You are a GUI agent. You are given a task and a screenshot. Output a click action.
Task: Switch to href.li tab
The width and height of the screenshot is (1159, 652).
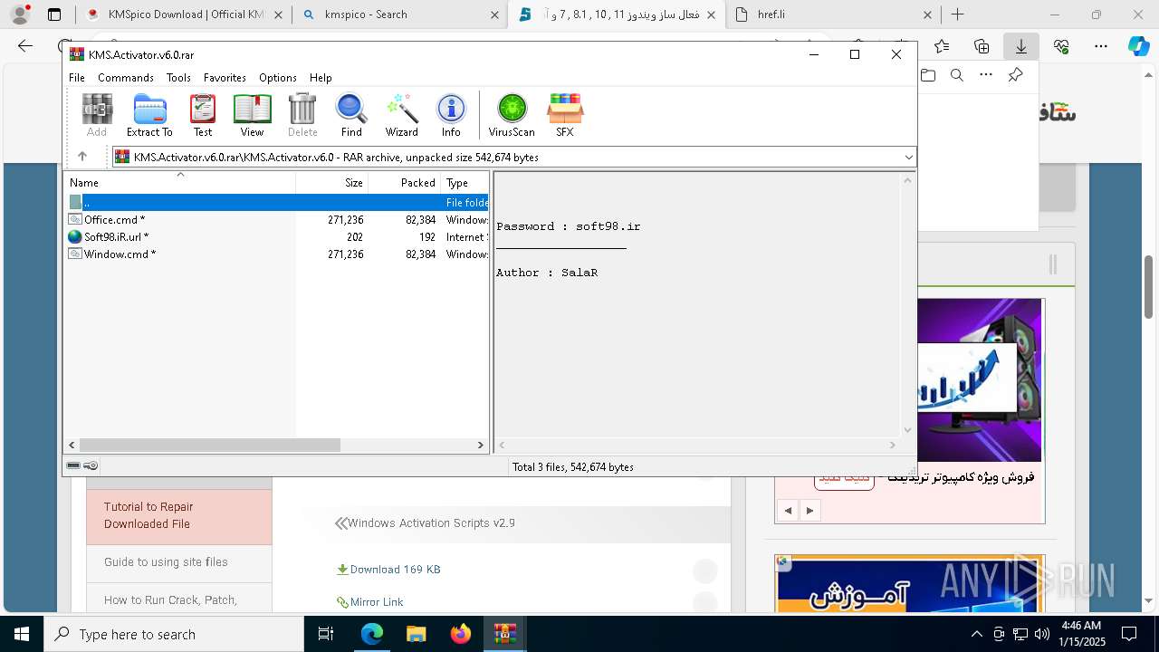pyautogui.click(x=833, y=14)
